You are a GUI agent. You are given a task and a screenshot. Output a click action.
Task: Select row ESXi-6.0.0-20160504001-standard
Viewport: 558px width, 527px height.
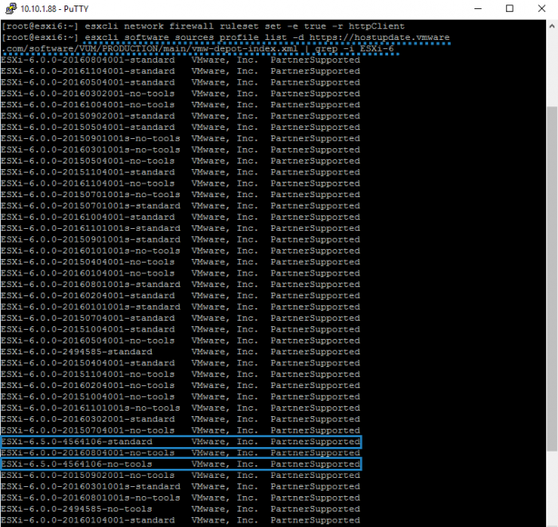(x=181, y=83)
